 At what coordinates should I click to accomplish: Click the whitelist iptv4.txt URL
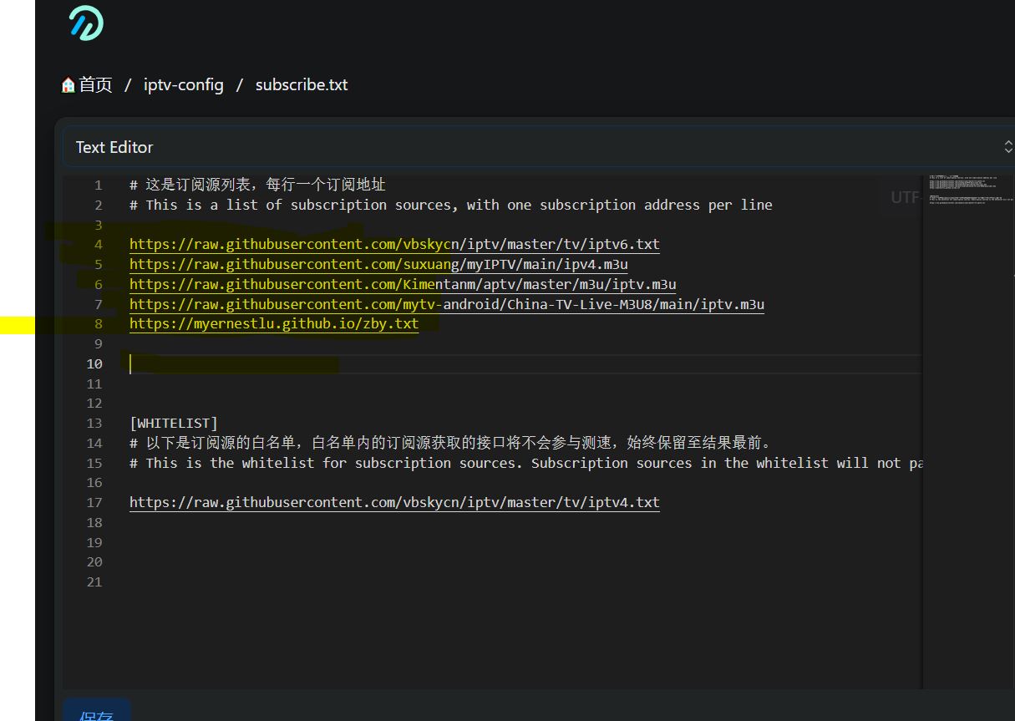[394, 503]
